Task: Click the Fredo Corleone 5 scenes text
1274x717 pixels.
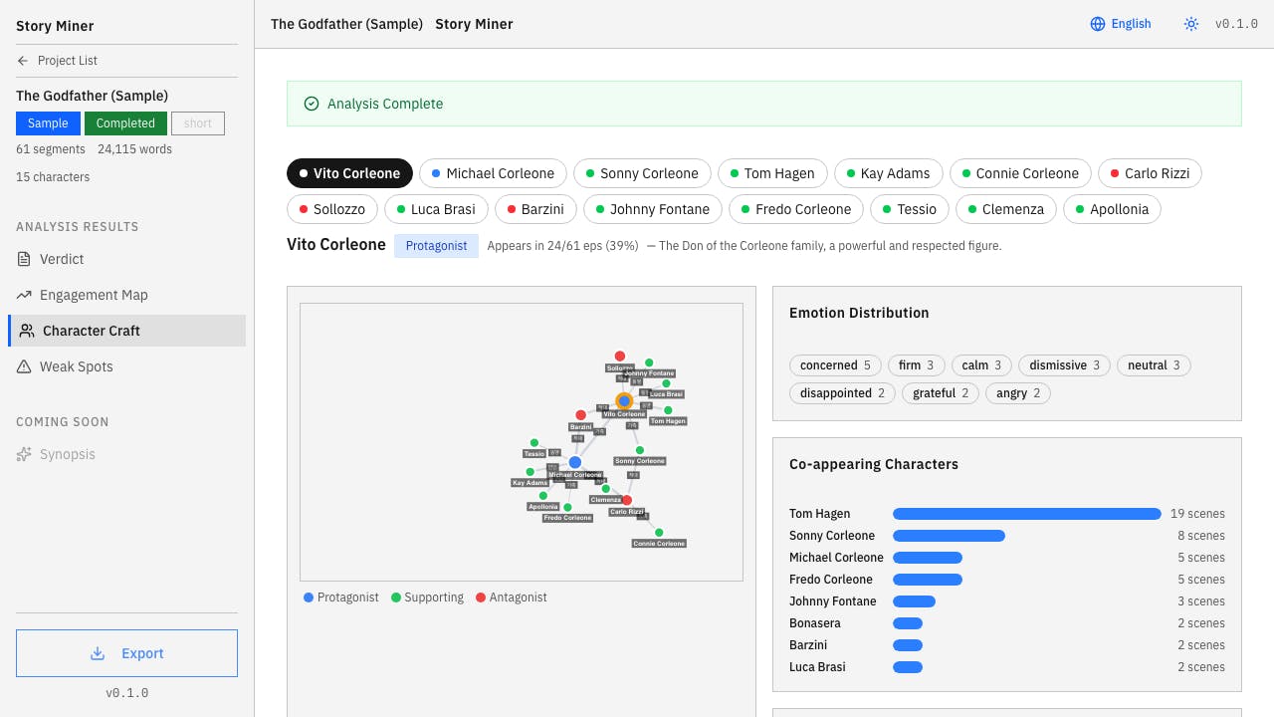Action: 1201,580
